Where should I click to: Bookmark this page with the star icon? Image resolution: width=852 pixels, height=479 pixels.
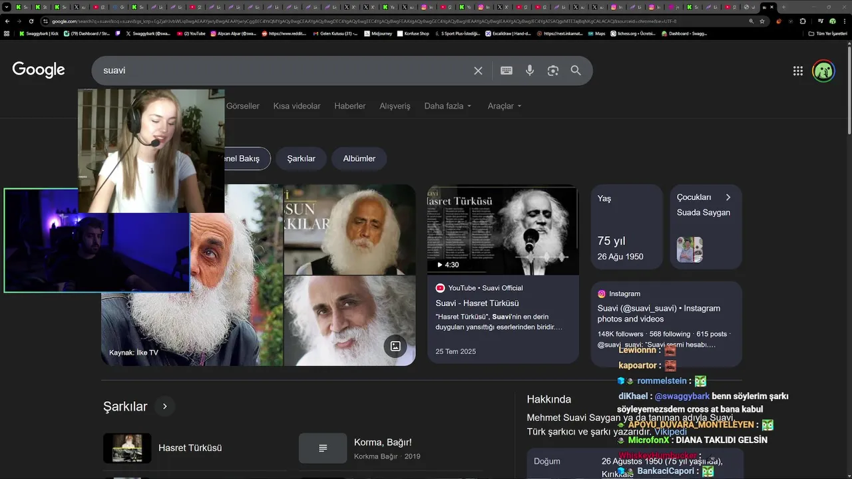click(x=762, y=21)
